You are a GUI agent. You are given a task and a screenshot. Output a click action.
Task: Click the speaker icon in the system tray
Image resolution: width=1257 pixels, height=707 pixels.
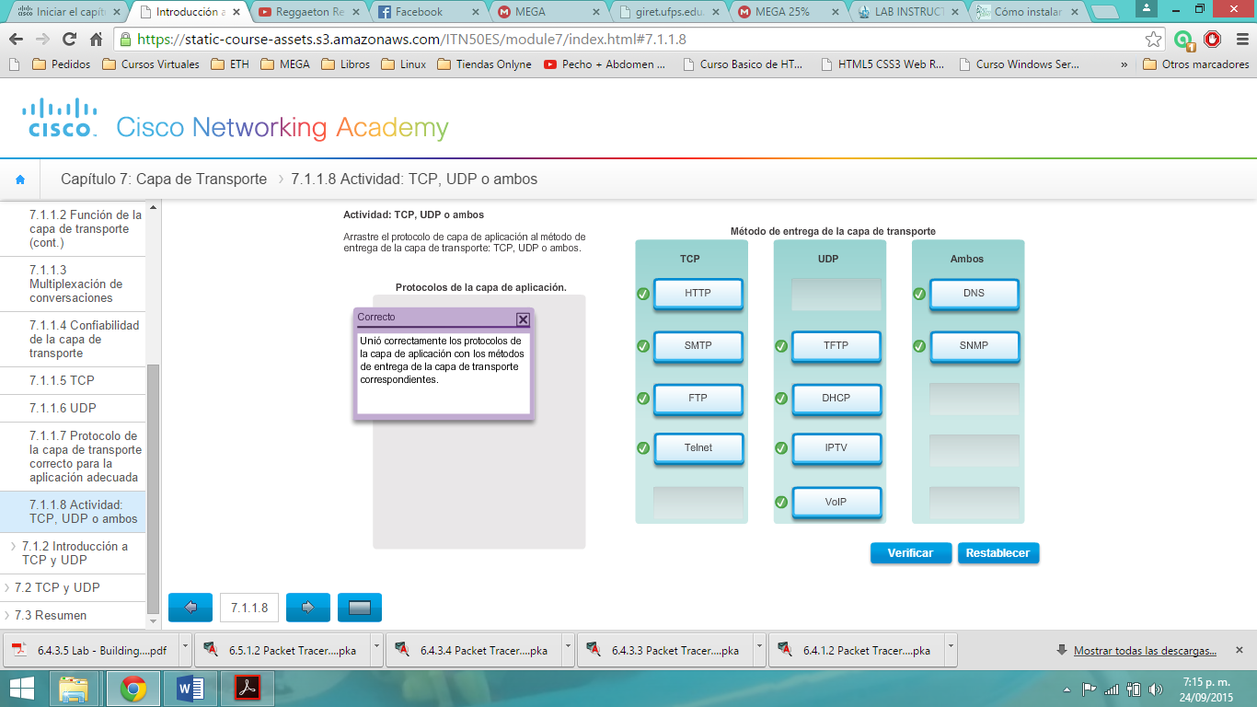coord(1157,688)
